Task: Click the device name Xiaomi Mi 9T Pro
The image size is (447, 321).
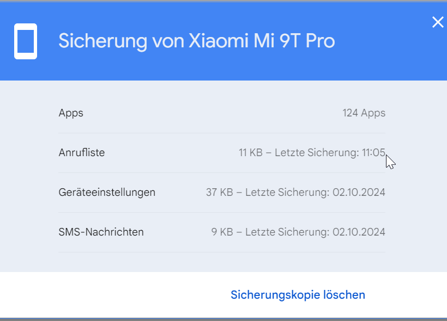Action: 262,41
